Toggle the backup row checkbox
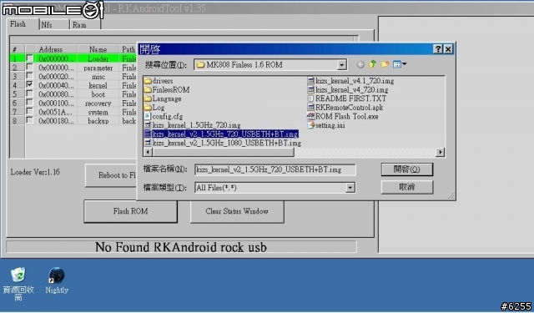Image resolution: width=534 pixels, height=313 pixels. [30, 120]
